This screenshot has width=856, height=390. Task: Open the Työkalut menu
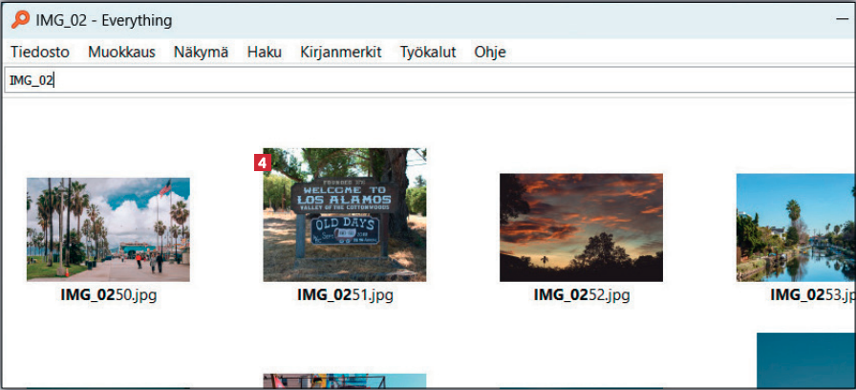427,53
